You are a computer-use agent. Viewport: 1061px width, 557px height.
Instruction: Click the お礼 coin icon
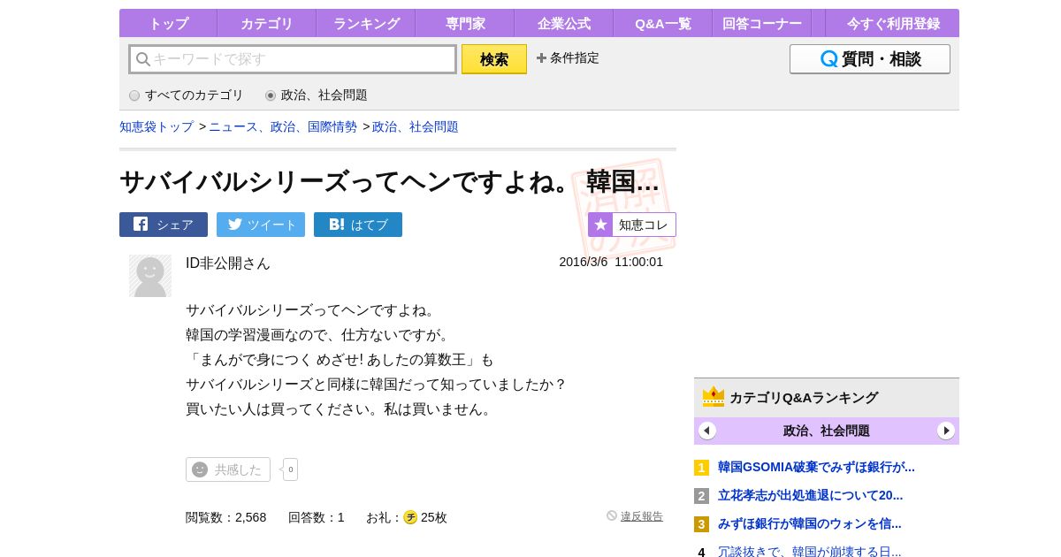(x=410, y=517)
